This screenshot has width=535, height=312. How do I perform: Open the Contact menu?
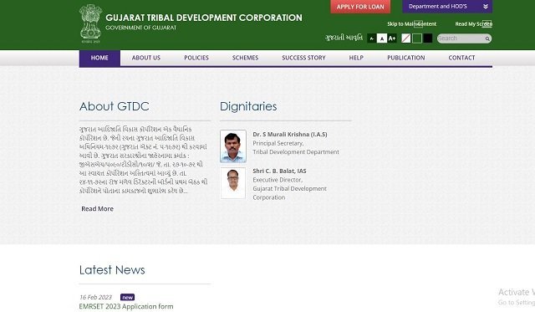pos(461,58)
